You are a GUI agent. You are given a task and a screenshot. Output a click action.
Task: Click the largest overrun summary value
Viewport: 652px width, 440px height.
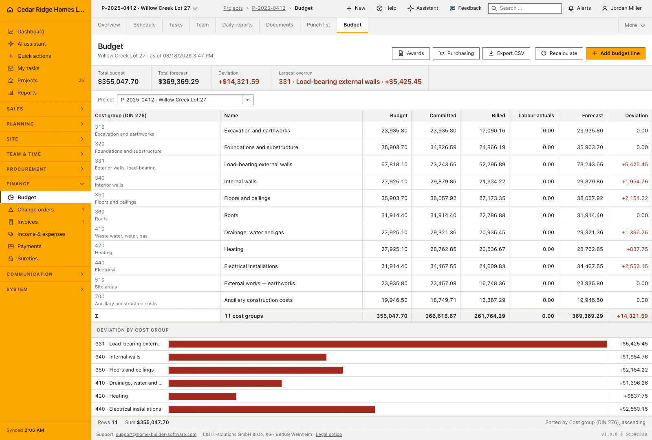350,82
